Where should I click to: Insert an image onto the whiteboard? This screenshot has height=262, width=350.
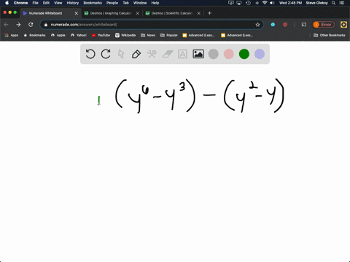[x=198, y=54]
